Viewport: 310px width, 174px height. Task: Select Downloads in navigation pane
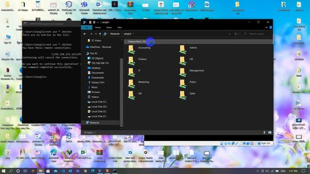[x=95, y=77]
